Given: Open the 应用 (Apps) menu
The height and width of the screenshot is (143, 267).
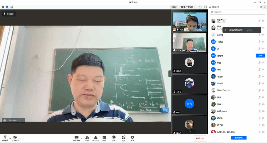Looking at the screenshot, I should [123, 138].
